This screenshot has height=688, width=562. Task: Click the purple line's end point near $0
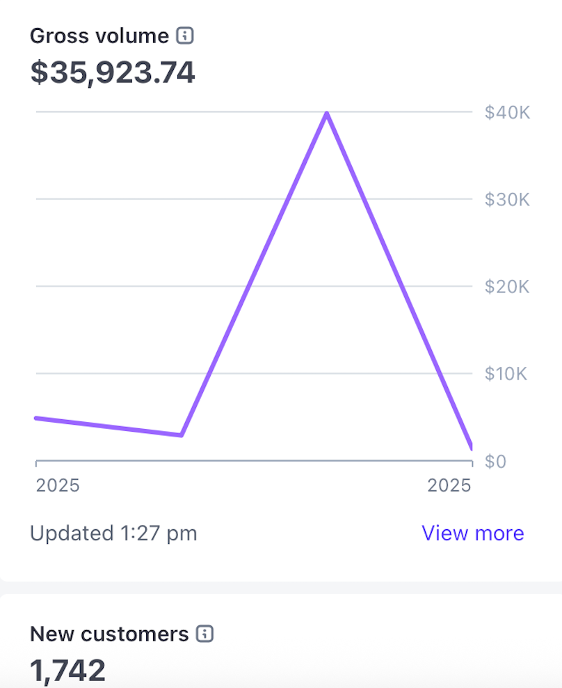click(x=471, y=445)
